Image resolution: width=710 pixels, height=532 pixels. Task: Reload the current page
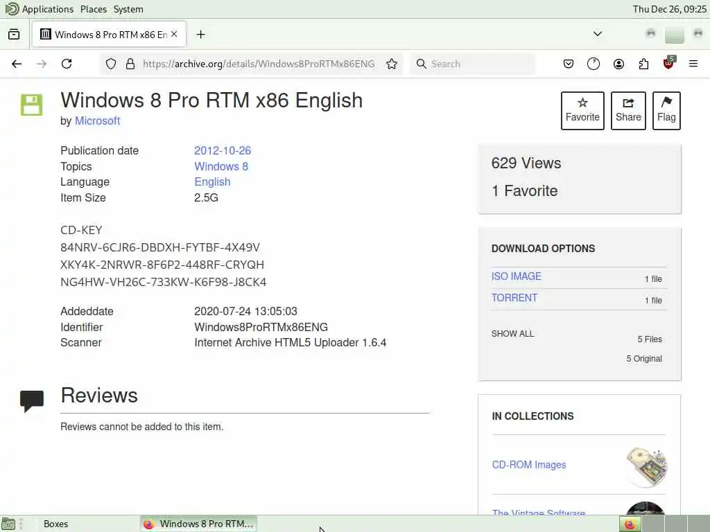click(67, 64)
